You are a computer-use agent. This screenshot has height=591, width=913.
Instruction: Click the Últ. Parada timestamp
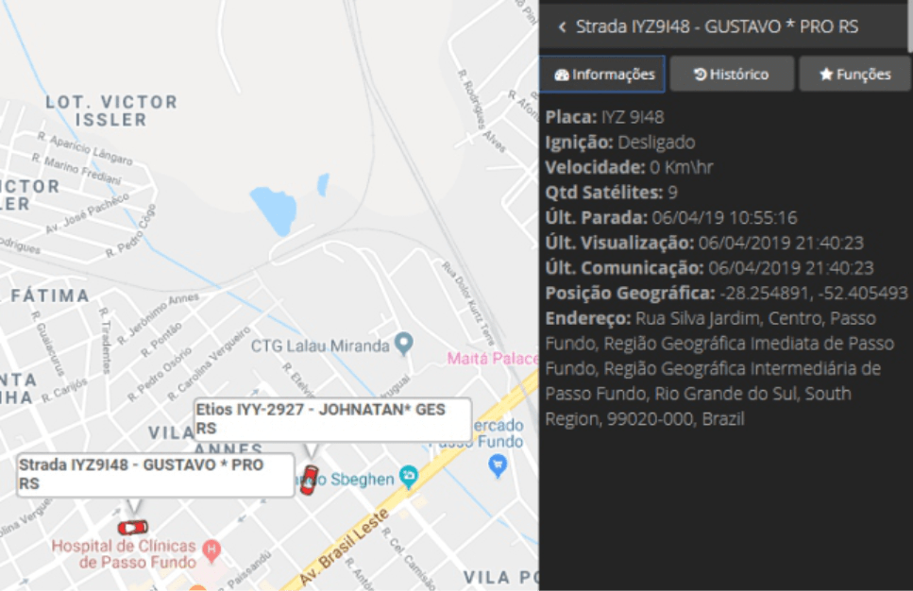click(x=724, y=218)
